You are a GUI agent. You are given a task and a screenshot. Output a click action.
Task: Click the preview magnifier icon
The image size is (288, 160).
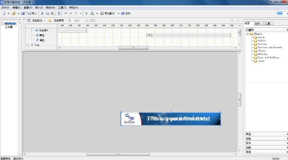coord(92,14)
